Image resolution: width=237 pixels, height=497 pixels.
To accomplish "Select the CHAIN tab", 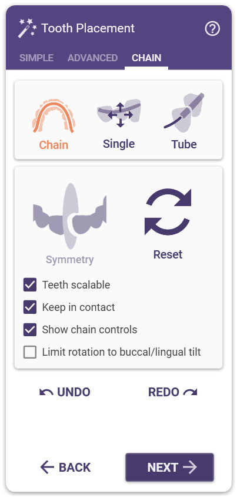I will tap(146, 58).
